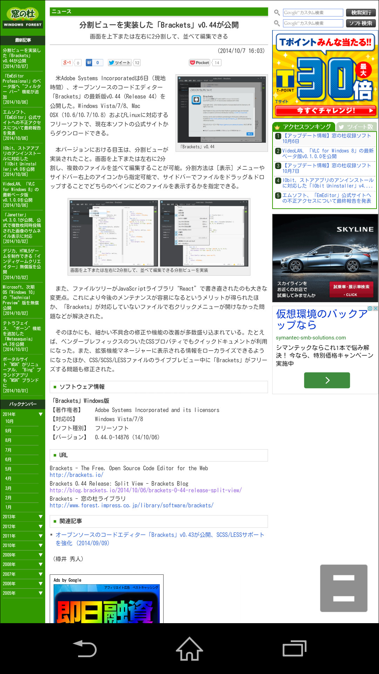
Task: Open the Brackets blog split-view release link
Action: coord(146,490)
